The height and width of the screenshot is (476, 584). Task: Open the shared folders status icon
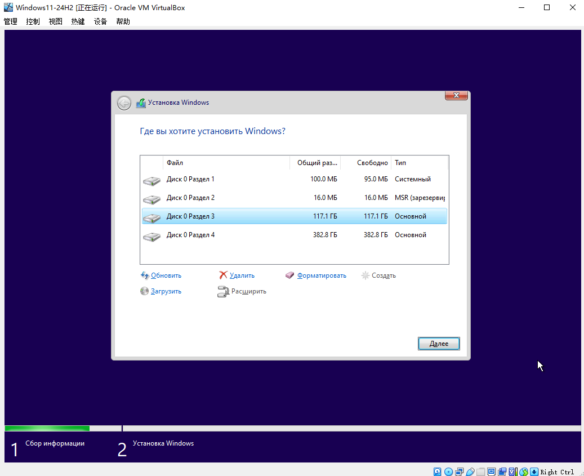pyautogui.click(x=480, y=471)
